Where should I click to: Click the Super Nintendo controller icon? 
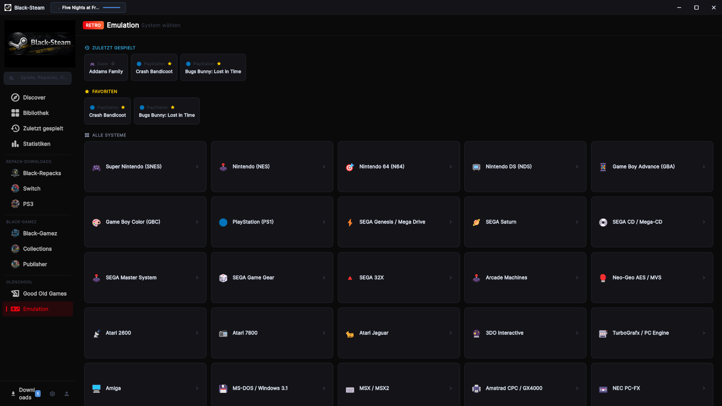coord(96,167)
